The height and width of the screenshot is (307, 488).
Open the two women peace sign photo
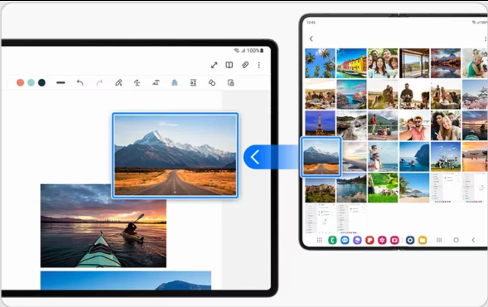(x=445, y=125)
